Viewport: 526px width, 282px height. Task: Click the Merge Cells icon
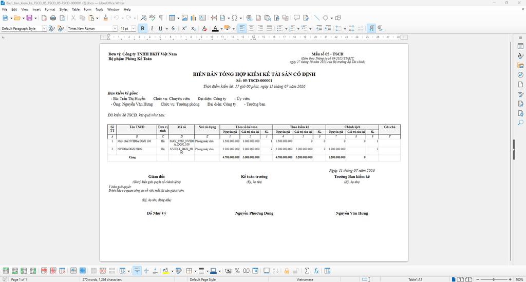click(x=93, y=271)
